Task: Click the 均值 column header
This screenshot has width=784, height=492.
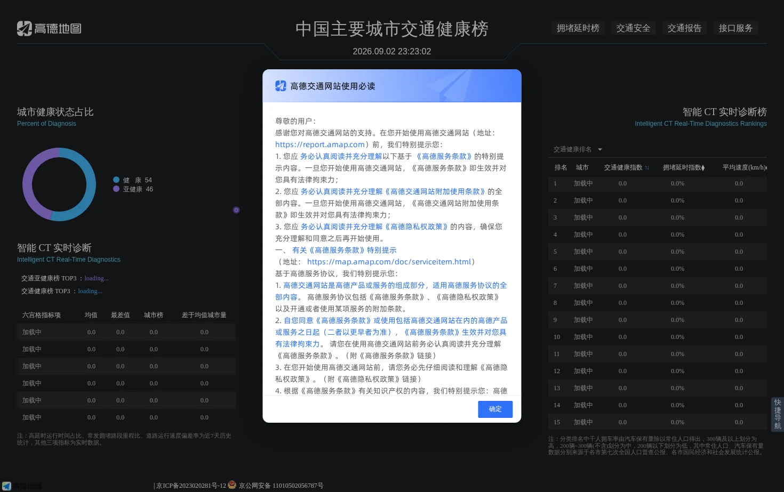Action: [x=91, y=315]
